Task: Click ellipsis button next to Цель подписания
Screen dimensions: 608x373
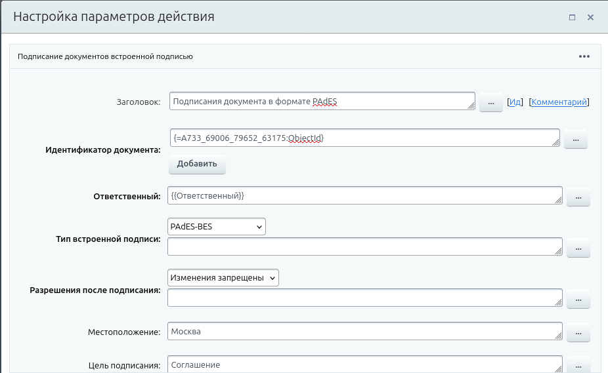Action: [578, 364]
